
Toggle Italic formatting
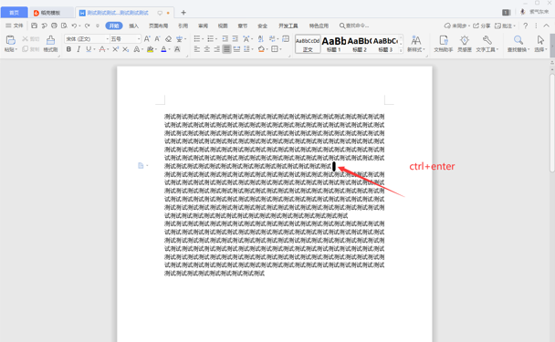click(x=79, y=49)
